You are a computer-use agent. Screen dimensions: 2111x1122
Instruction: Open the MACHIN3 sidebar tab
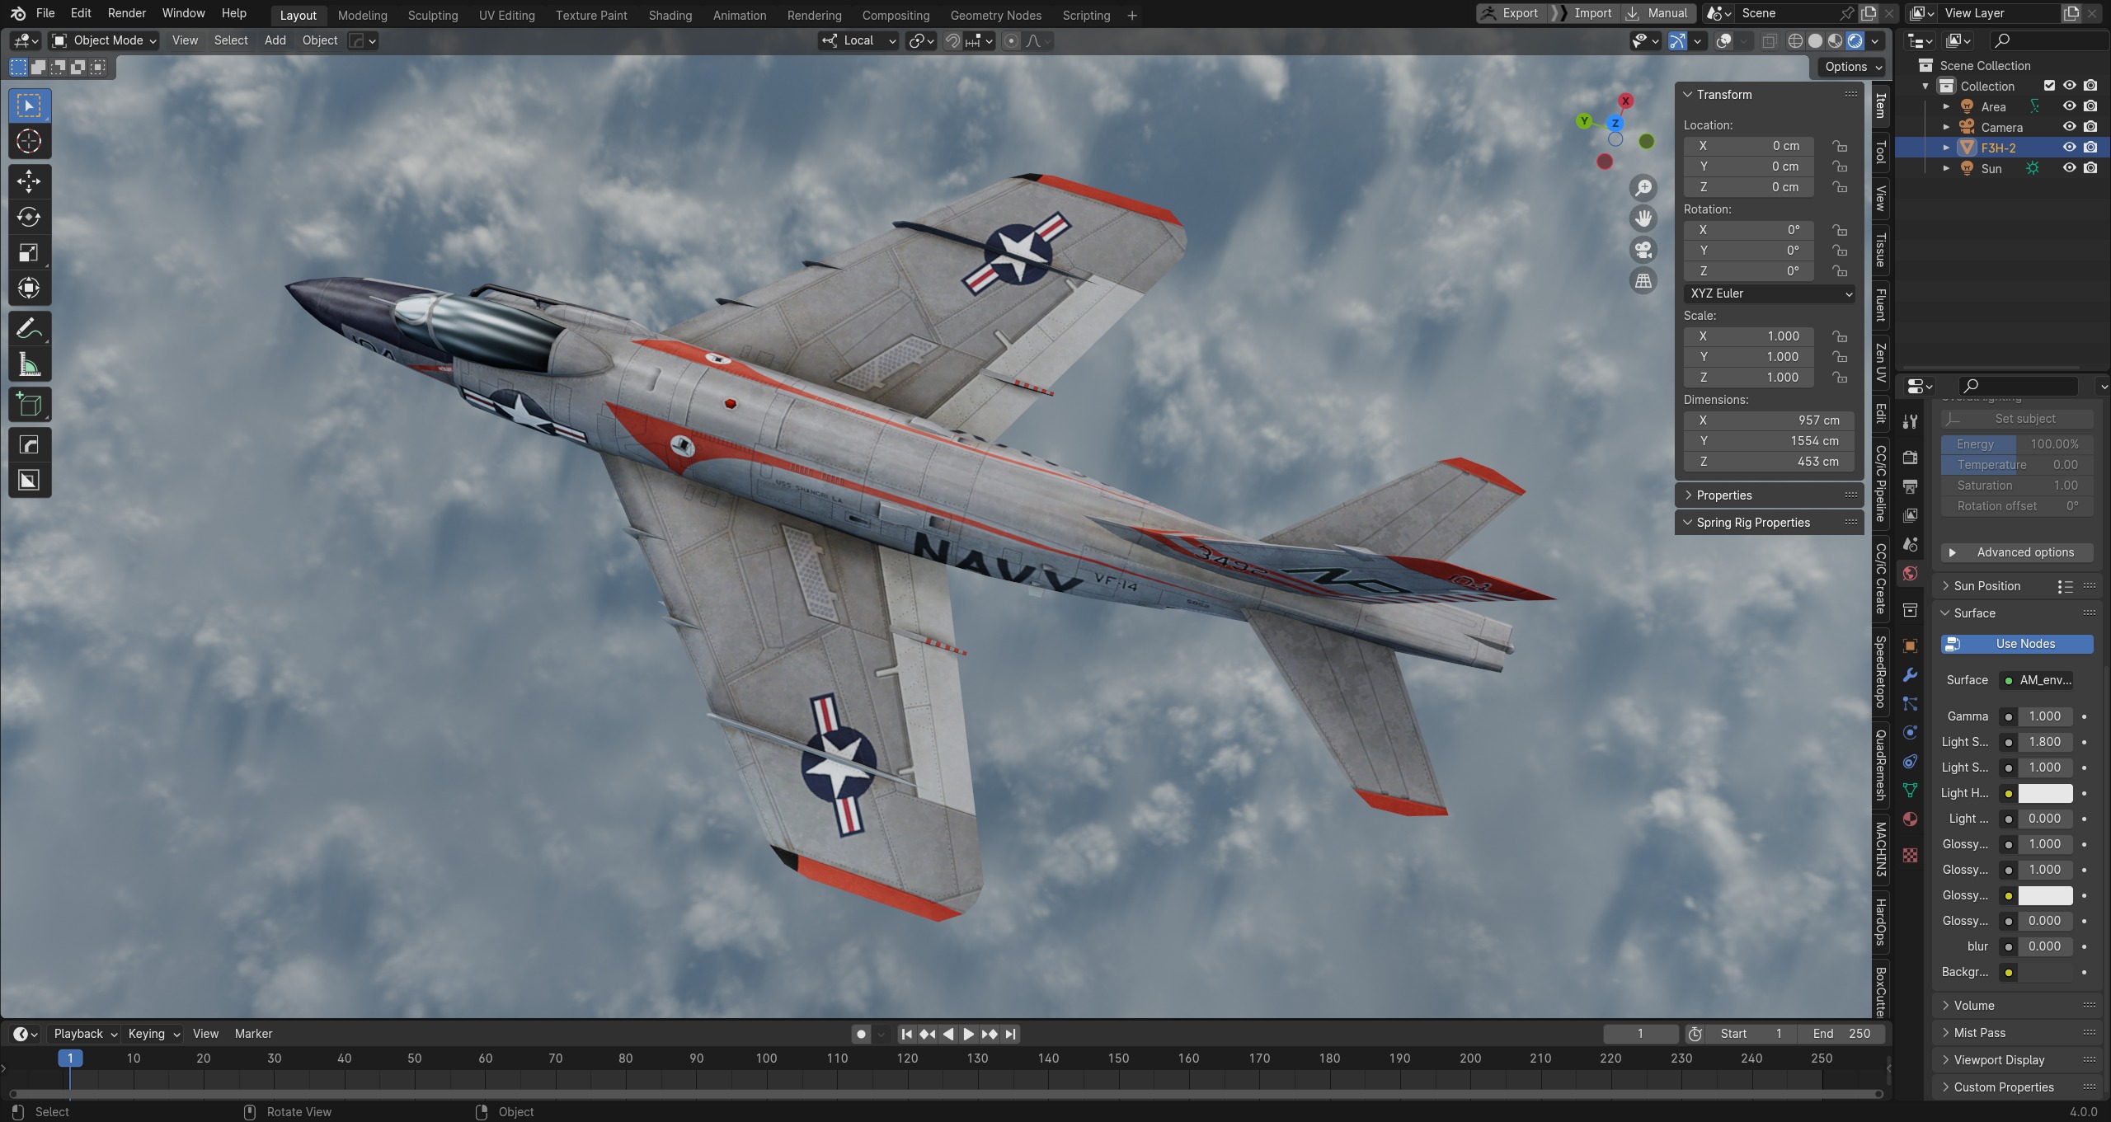1881,849
